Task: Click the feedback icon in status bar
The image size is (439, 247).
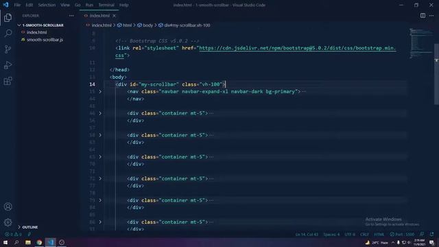Action: (x=422, y=234)
